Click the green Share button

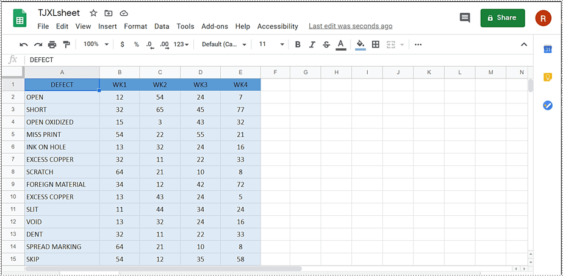pos(502,18)
